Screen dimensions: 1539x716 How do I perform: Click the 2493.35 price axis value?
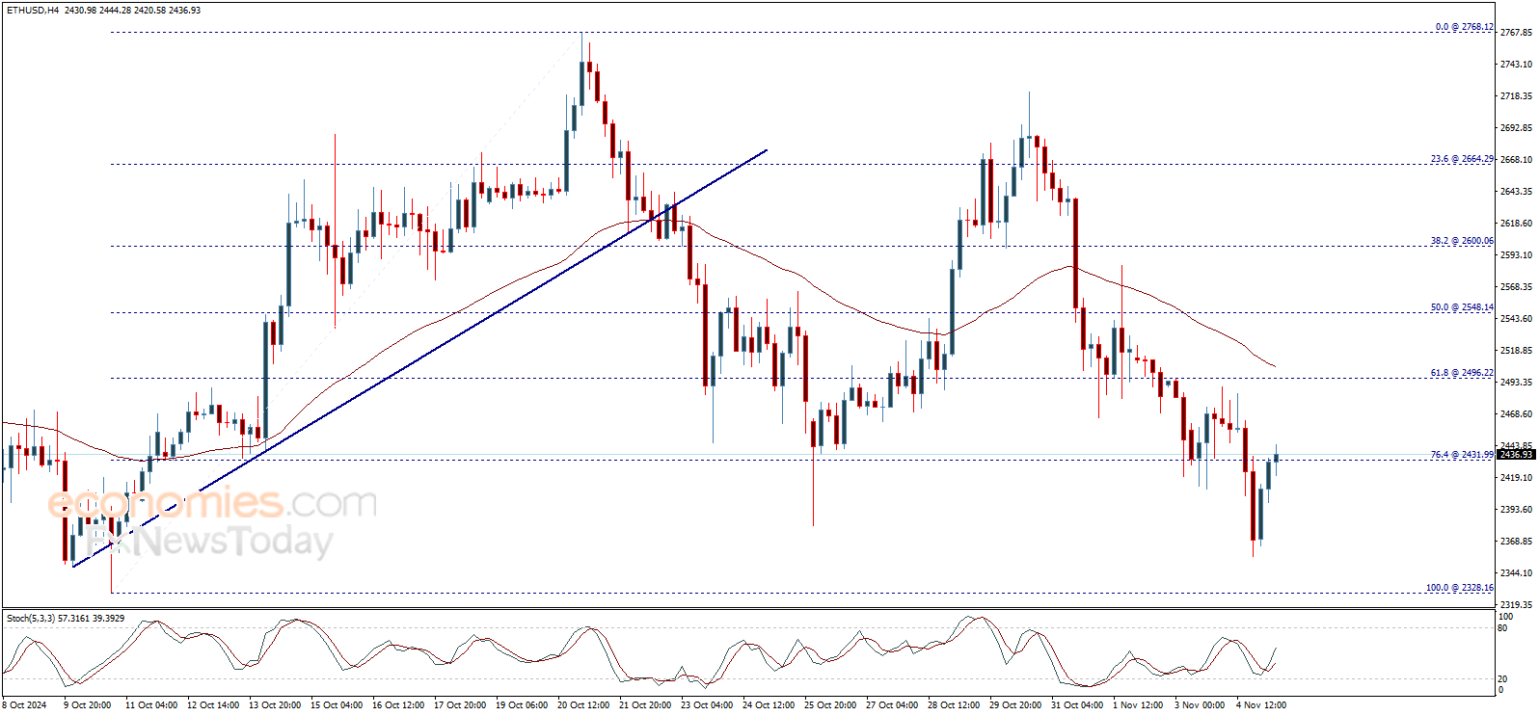coord(1516,383)
